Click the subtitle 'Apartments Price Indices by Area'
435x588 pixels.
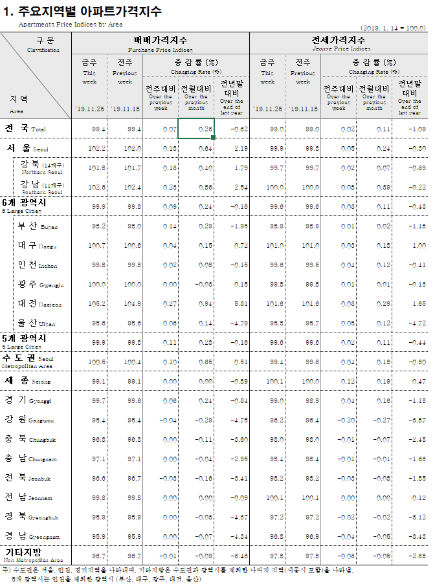coord(71,25)
